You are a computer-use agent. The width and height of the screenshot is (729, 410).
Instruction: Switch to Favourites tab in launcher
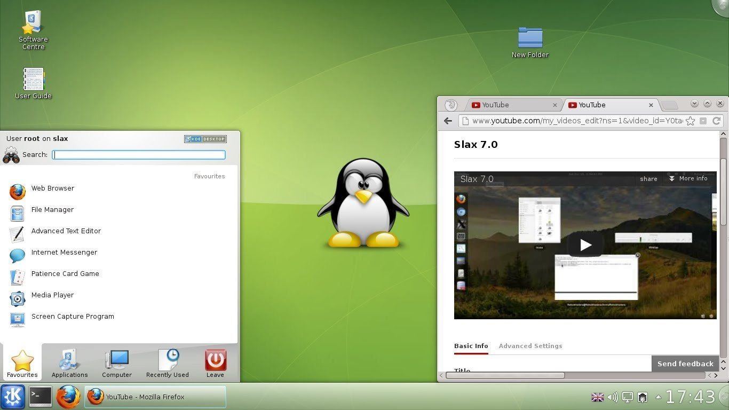(x=22, y=363)
